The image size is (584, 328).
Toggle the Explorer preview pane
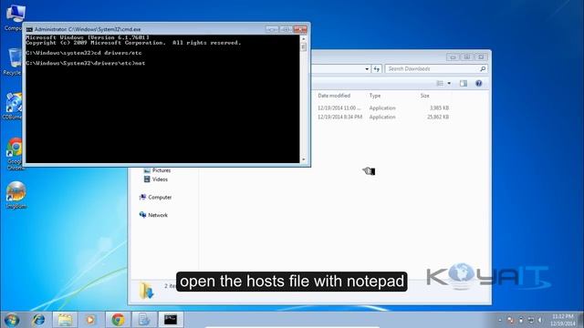(463, 83)
